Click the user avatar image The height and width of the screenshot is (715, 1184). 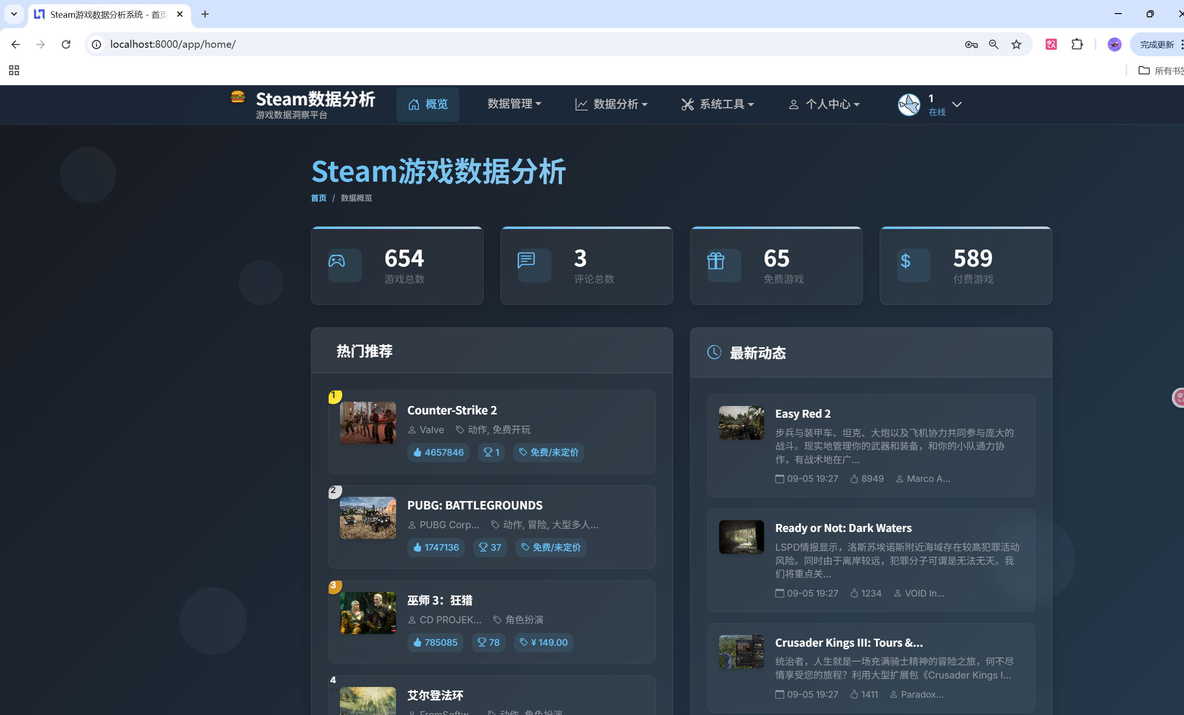pos(909,104)
